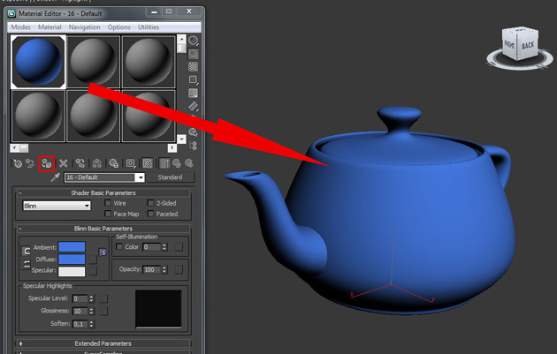
Task: Toggle the Diffuse-Specular color lock button
Action: 26,264
